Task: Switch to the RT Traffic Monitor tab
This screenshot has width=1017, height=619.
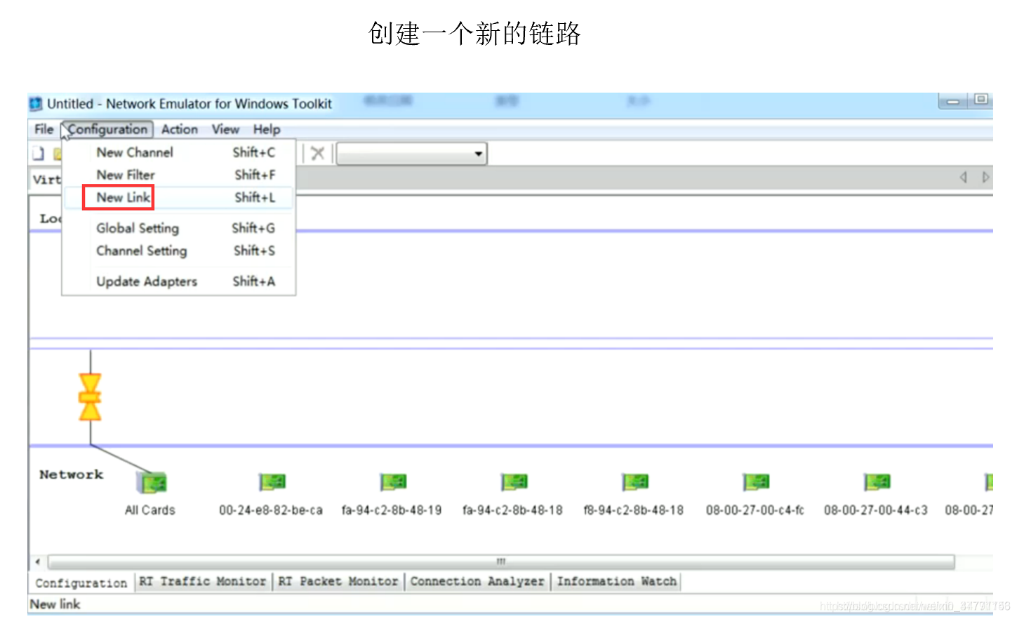Action: pos(202,582)
